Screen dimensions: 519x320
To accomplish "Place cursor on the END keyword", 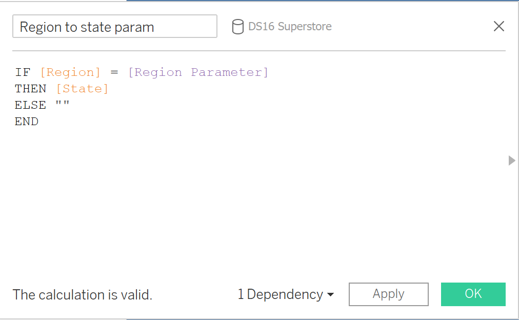I will click(x=27, y=122).
